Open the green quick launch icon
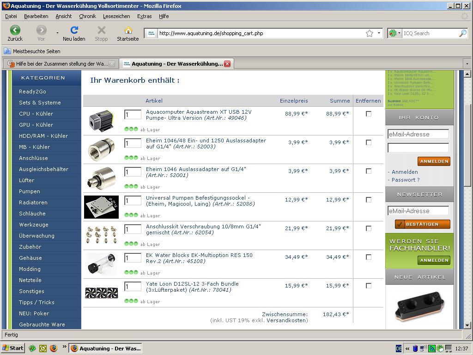 pos(43,349)
